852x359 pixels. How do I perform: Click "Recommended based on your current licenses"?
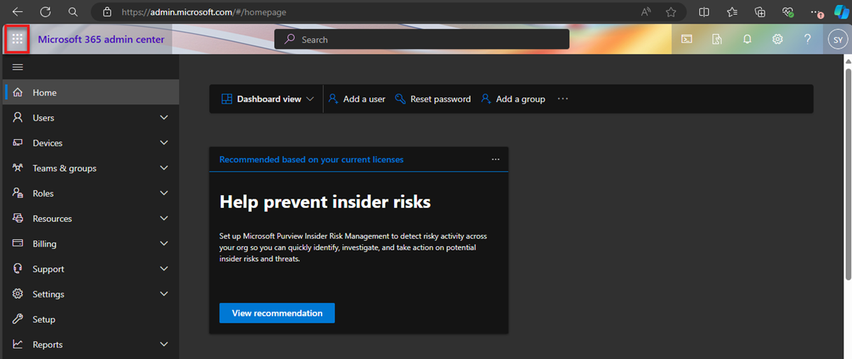312,160
